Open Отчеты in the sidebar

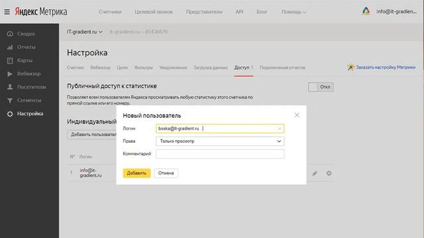26,47
